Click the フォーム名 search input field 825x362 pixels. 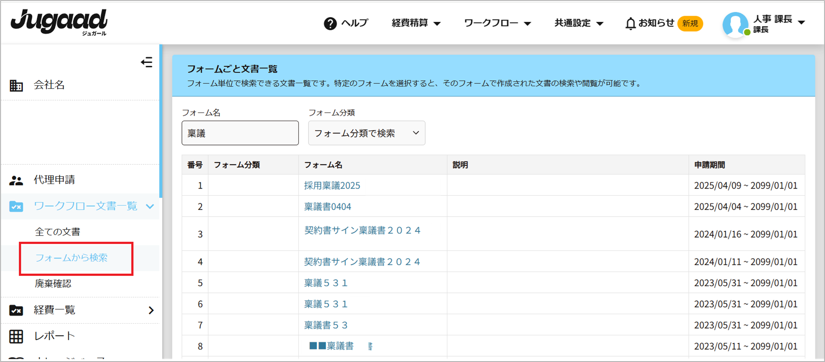[x=240, y=133]
